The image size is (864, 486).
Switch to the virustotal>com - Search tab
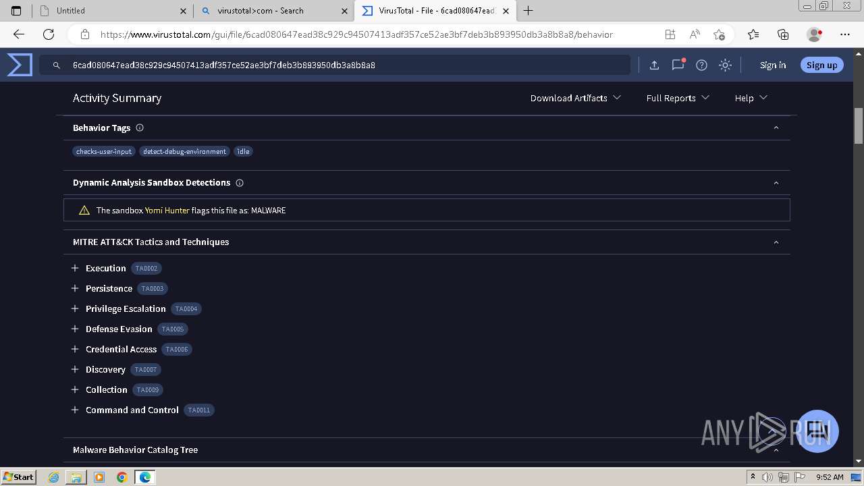[273, 11]
